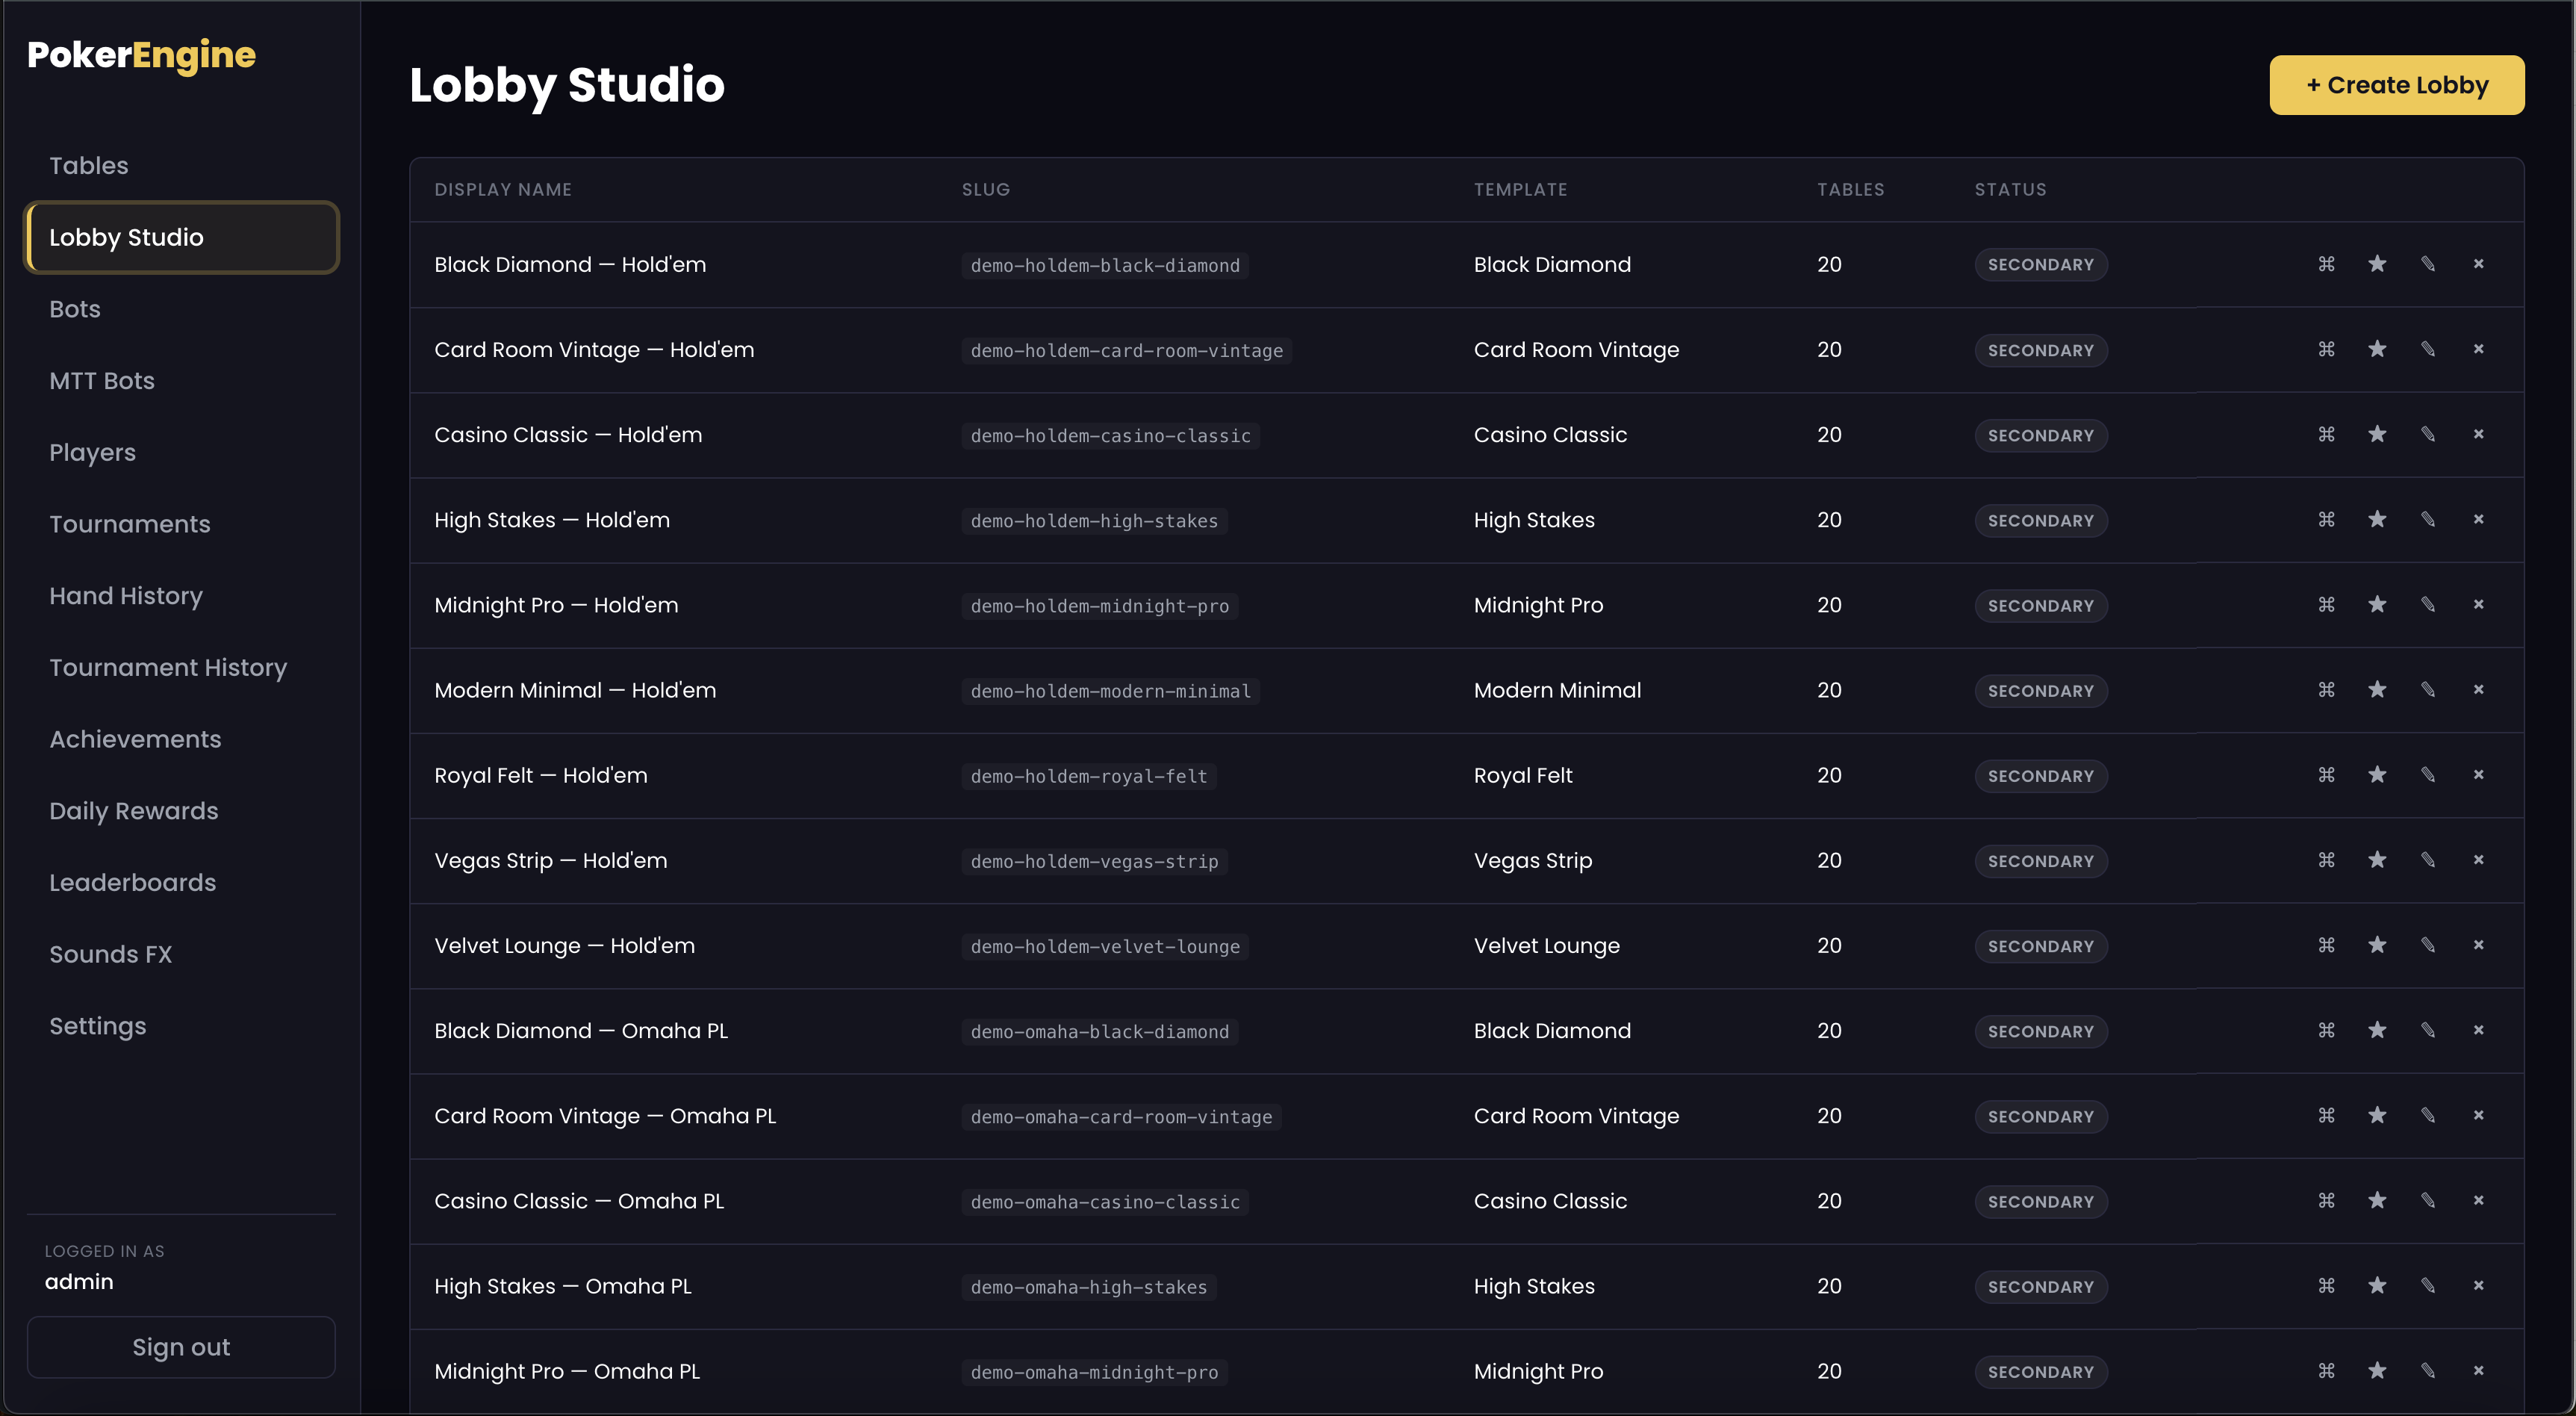Screen dimensions: 2576x1416
Task: Edit Black Diamond — Hold'em with pencil icon
Action: coord(2428,264)
